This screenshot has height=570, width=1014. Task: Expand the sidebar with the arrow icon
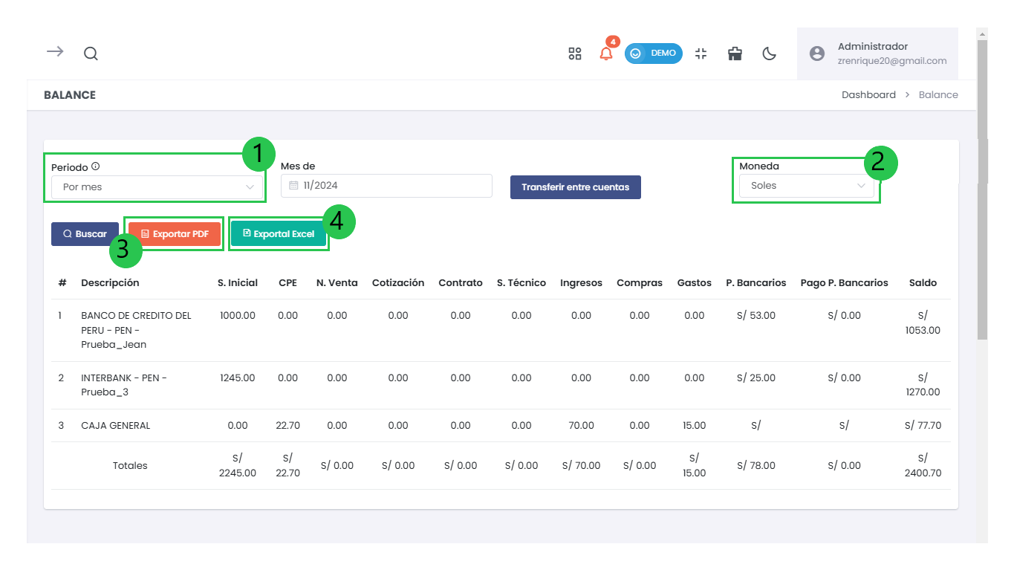[55, 52]
